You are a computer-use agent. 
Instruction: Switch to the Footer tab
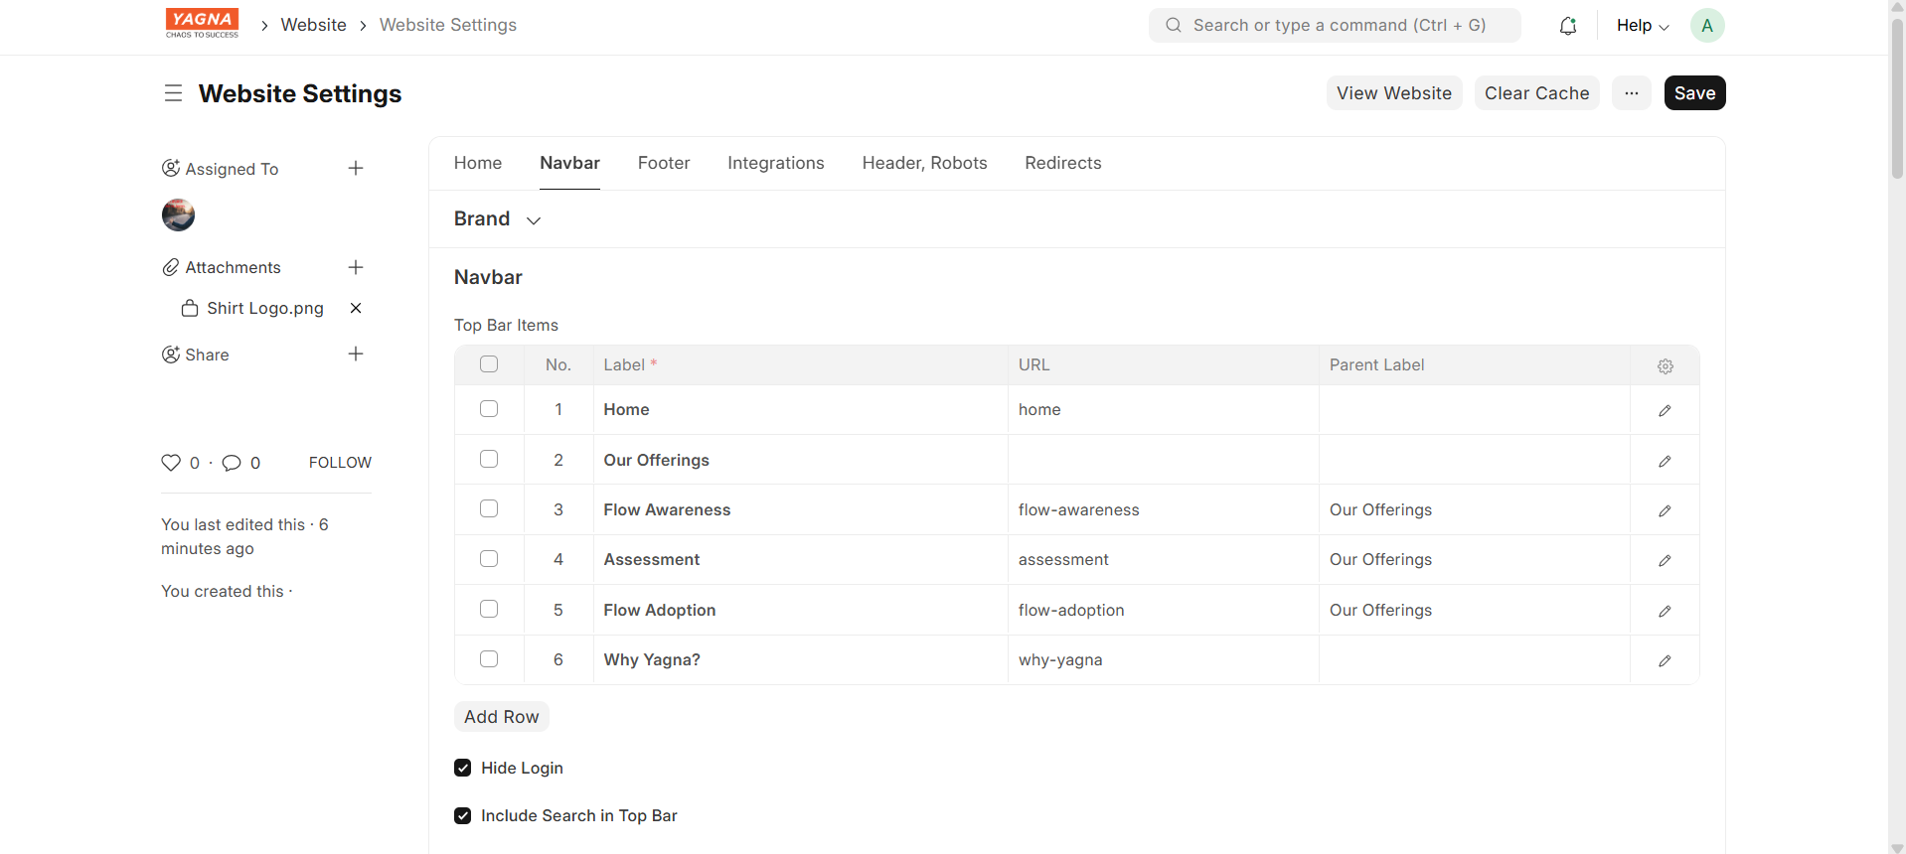[x=663, y=163]
